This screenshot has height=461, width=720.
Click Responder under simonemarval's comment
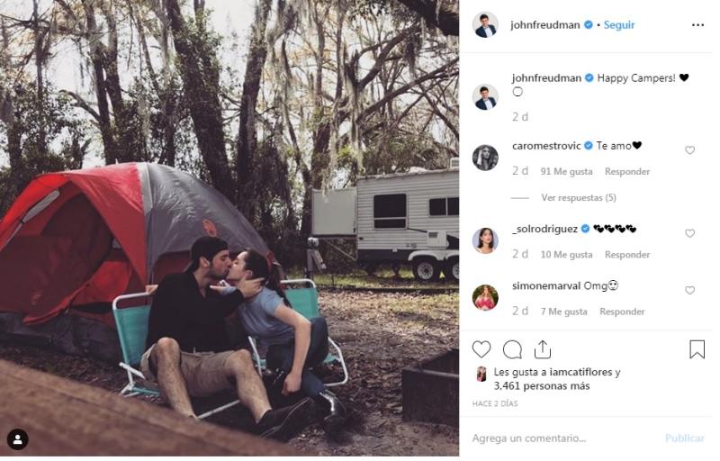(x=622, y=312)
